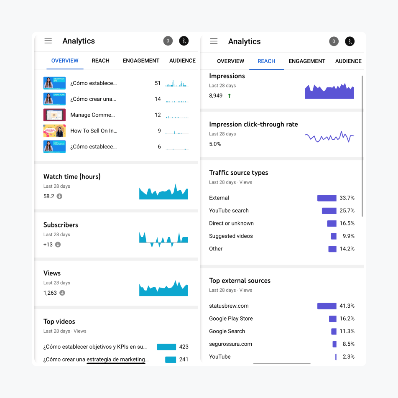Click down-arrow indicator beside Subscribers +13
The height and width of the screenshot is (398, 398).
point(58,245)
